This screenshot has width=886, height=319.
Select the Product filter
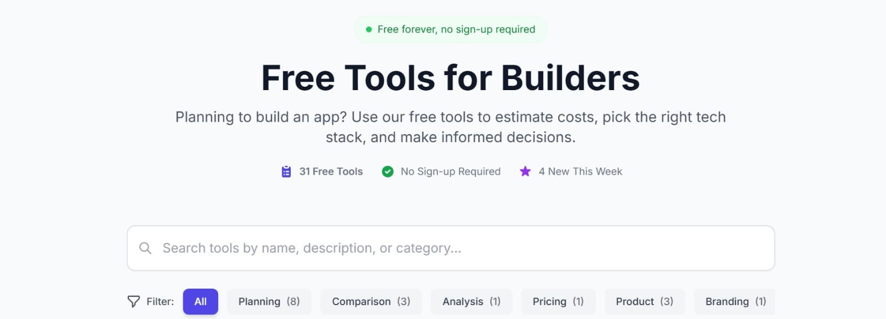645,301
